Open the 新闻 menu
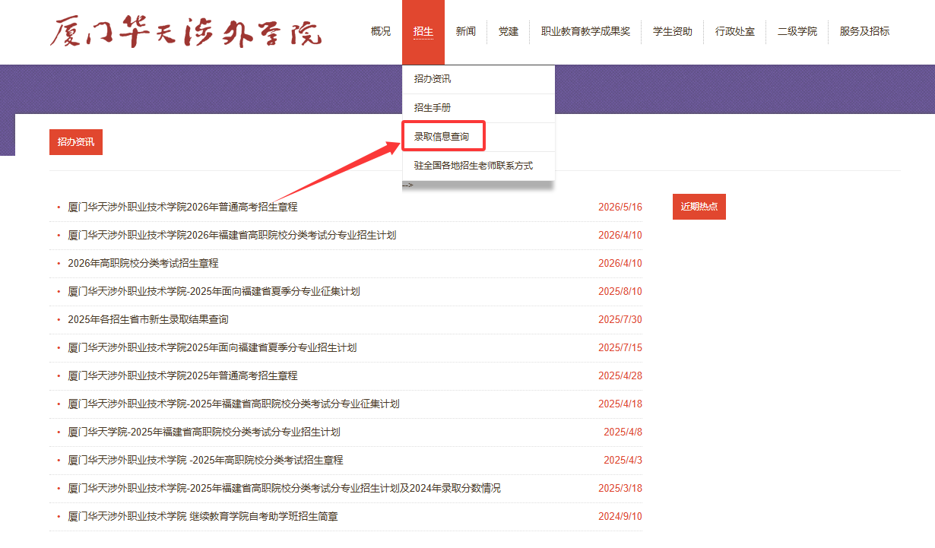The image size is (935, 548). click(x=466, y=31)
